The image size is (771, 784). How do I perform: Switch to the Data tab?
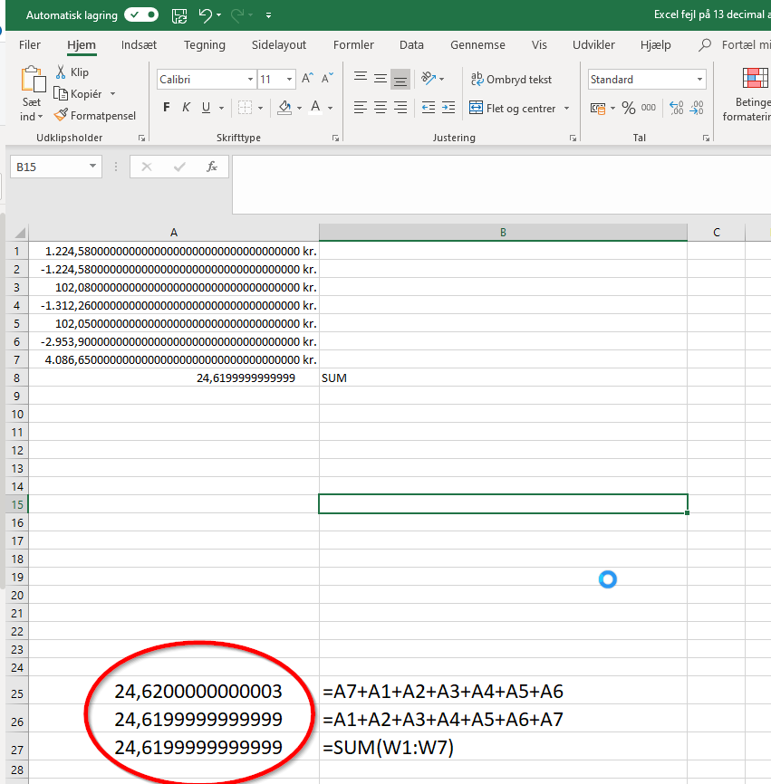tap(411, 45)
